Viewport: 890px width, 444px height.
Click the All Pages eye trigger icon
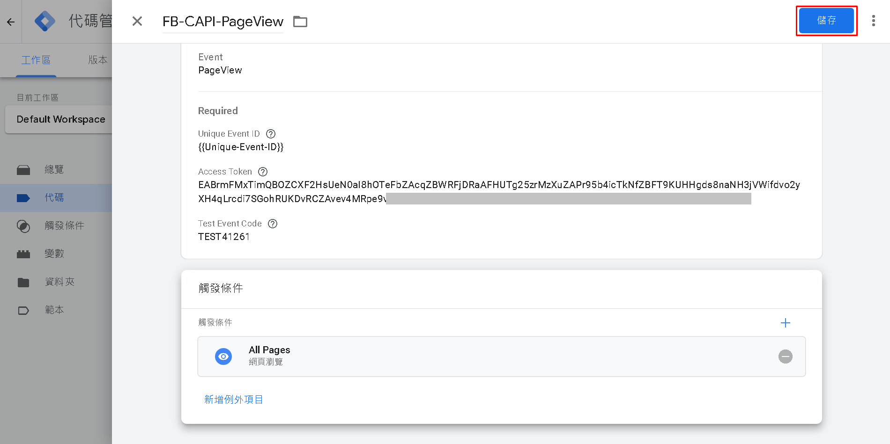[223, 357]
